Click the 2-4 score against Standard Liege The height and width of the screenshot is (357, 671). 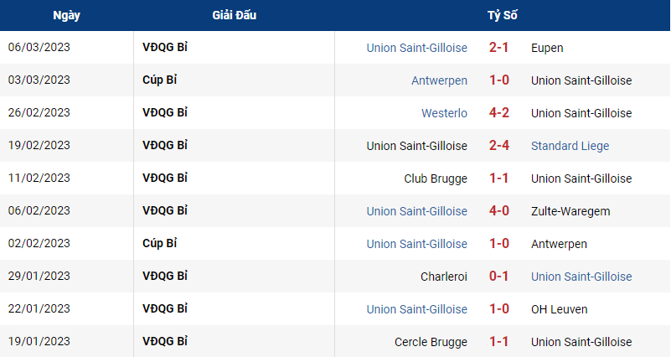coord(499,146)
